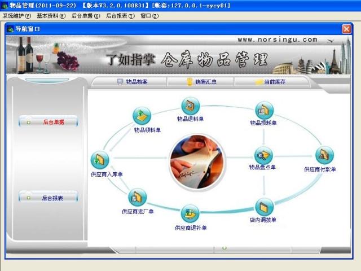Open the 供应商入库单 icon
Viewport: 361px width, 271px height.
click(x=100, y=160)
